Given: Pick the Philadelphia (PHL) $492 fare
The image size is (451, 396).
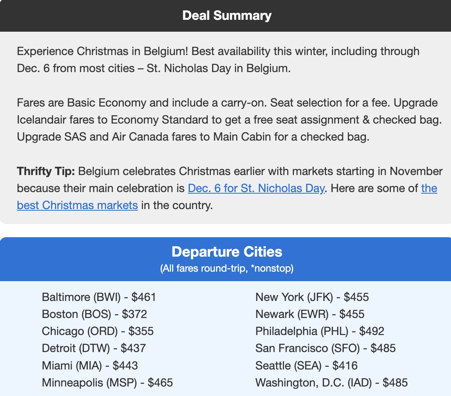Looking at the screenshot, I should (x=320, y=331).
